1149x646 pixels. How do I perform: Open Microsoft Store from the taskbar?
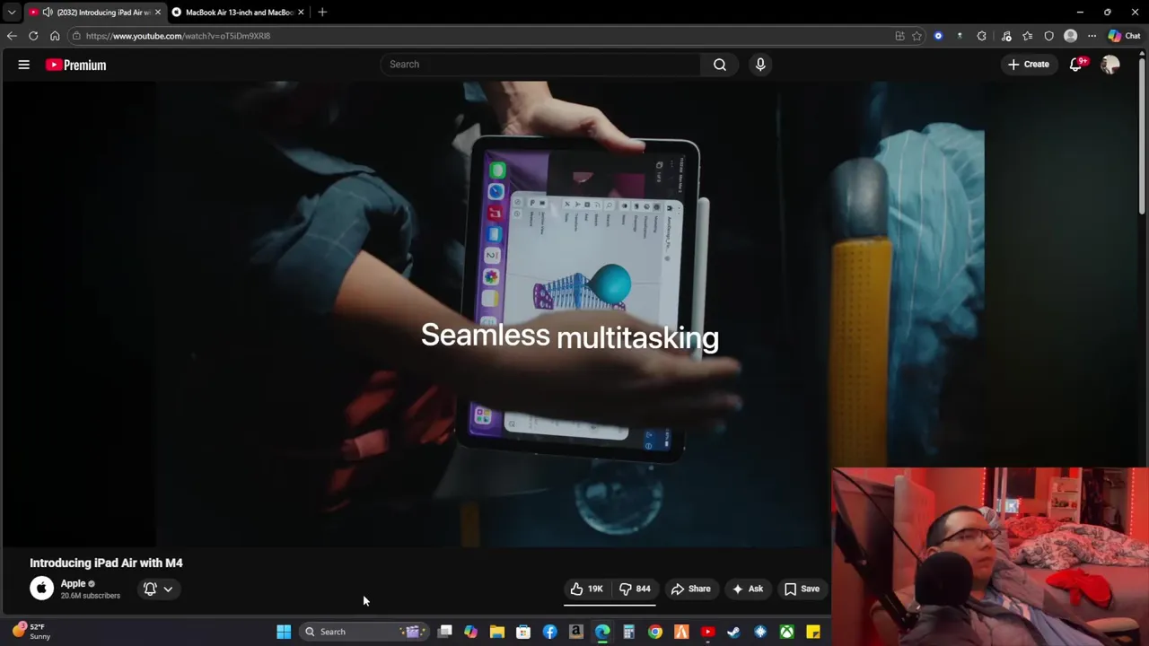tap(523, 632)
